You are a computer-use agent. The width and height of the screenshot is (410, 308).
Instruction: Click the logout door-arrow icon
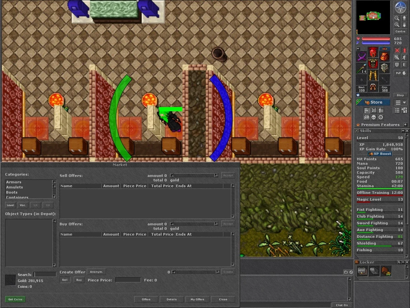[x=404, y=110]
